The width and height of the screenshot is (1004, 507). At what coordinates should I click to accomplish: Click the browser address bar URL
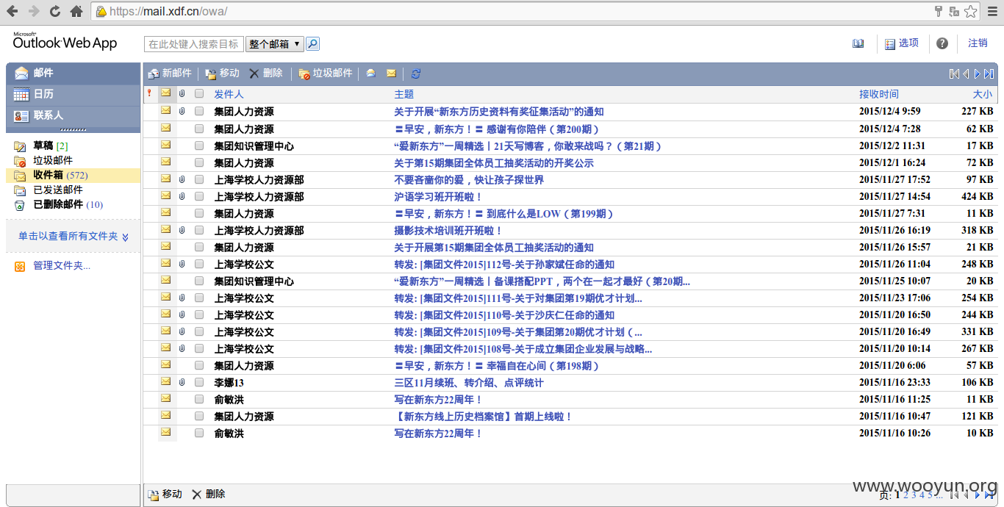(x=168, y=12)
